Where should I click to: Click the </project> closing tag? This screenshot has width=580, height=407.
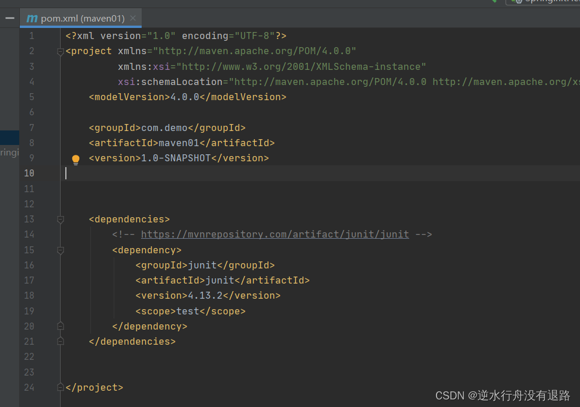(94, 387)
